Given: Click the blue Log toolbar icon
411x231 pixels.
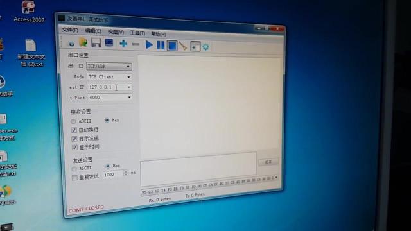Looking at the screenshot, I should click(109, 43).
